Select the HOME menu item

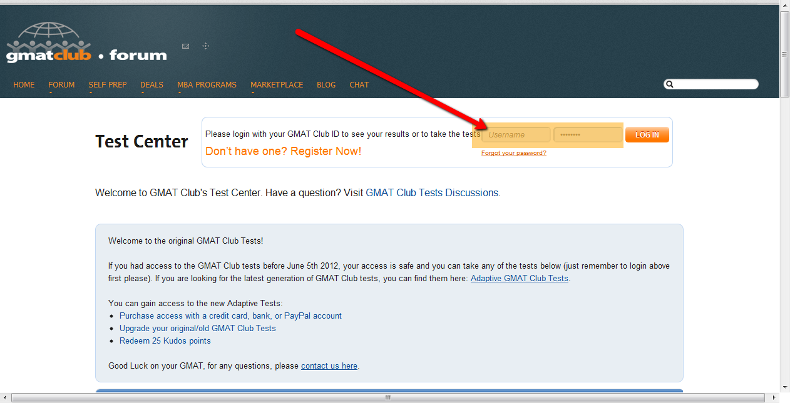[23, 85]
